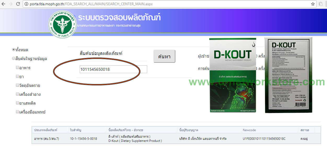Go back with the browser back arrow
This screenshot has width=327, height=152.
[4, 4]
